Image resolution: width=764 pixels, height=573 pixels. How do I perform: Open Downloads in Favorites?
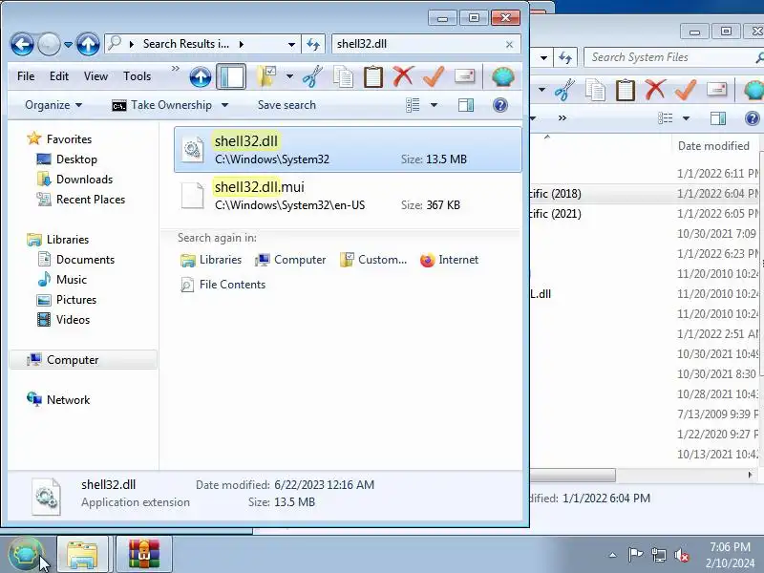click(84, 180)
